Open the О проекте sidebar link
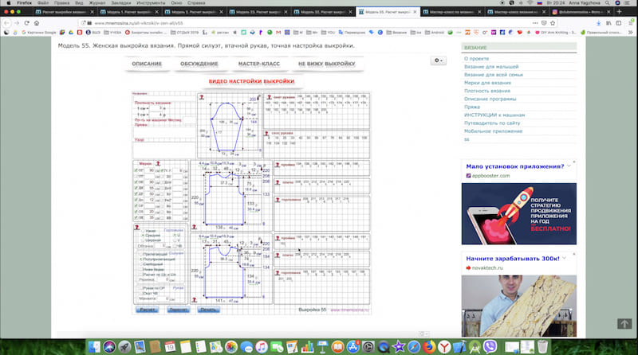The width and height of the screenshot is (638, 355). coord(476,58)
